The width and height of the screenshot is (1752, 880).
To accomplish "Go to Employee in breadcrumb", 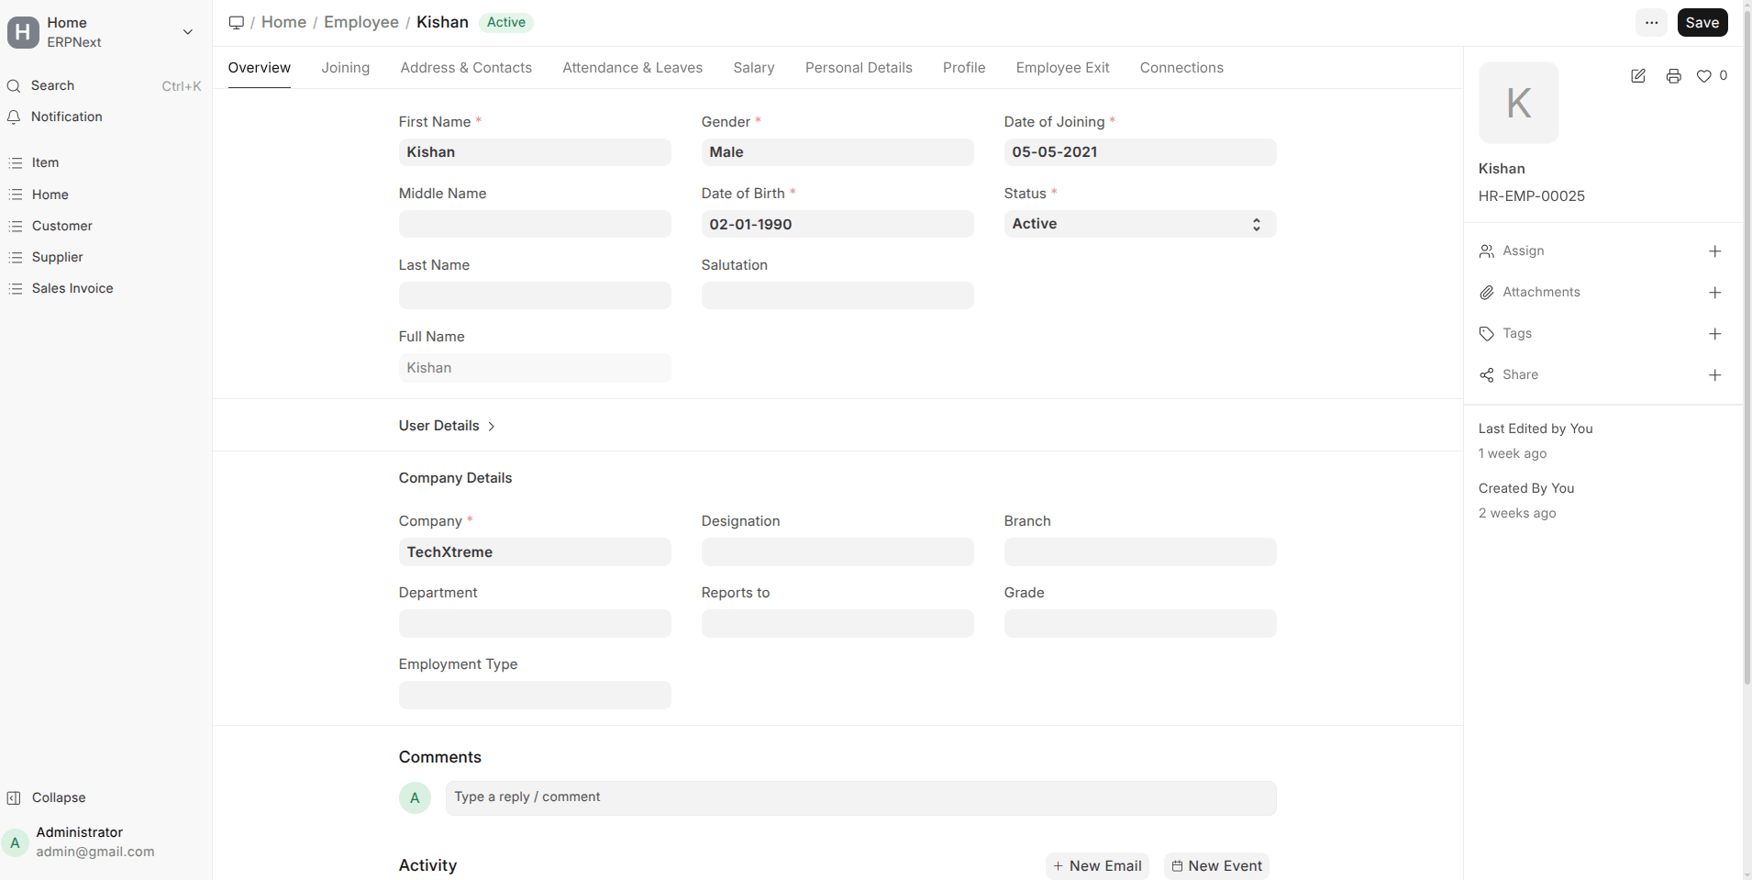I will [360, 22].
